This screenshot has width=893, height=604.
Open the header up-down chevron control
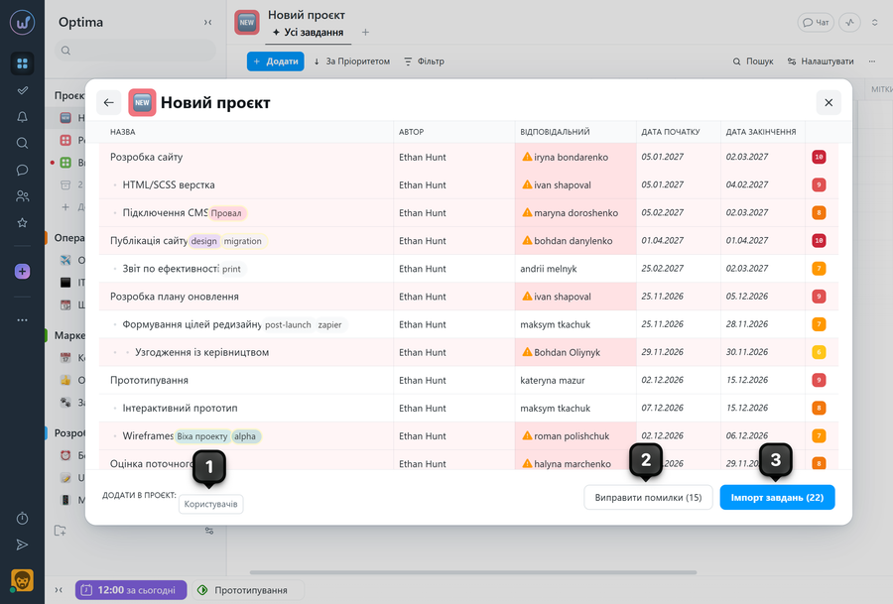pos(875,22)
